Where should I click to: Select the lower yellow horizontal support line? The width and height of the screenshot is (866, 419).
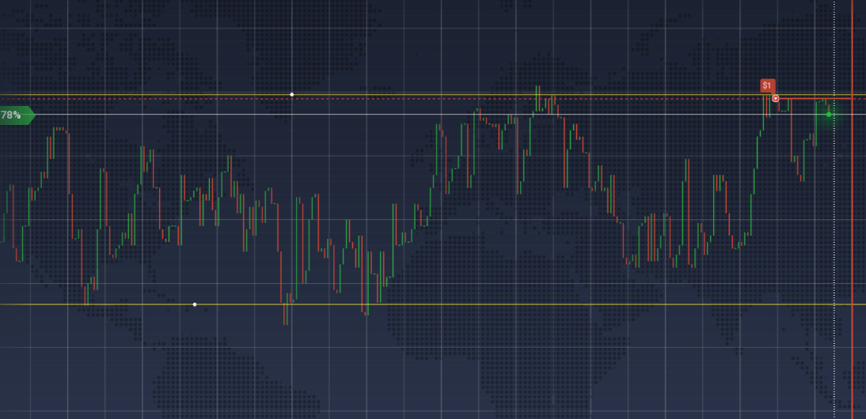[475, 304]
